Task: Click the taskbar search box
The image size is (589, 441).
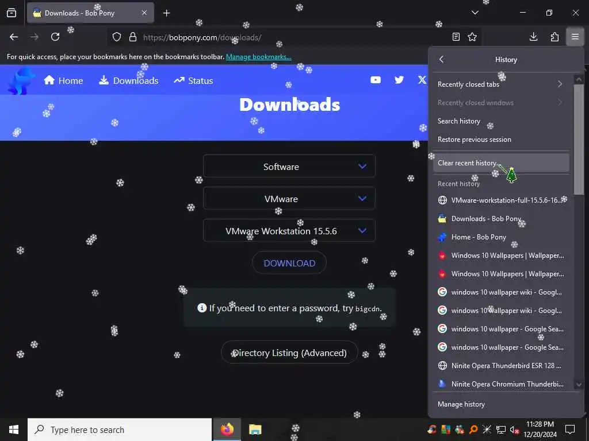Action: 120,430
